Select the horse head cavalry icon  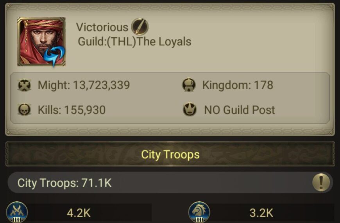(199, 212)
